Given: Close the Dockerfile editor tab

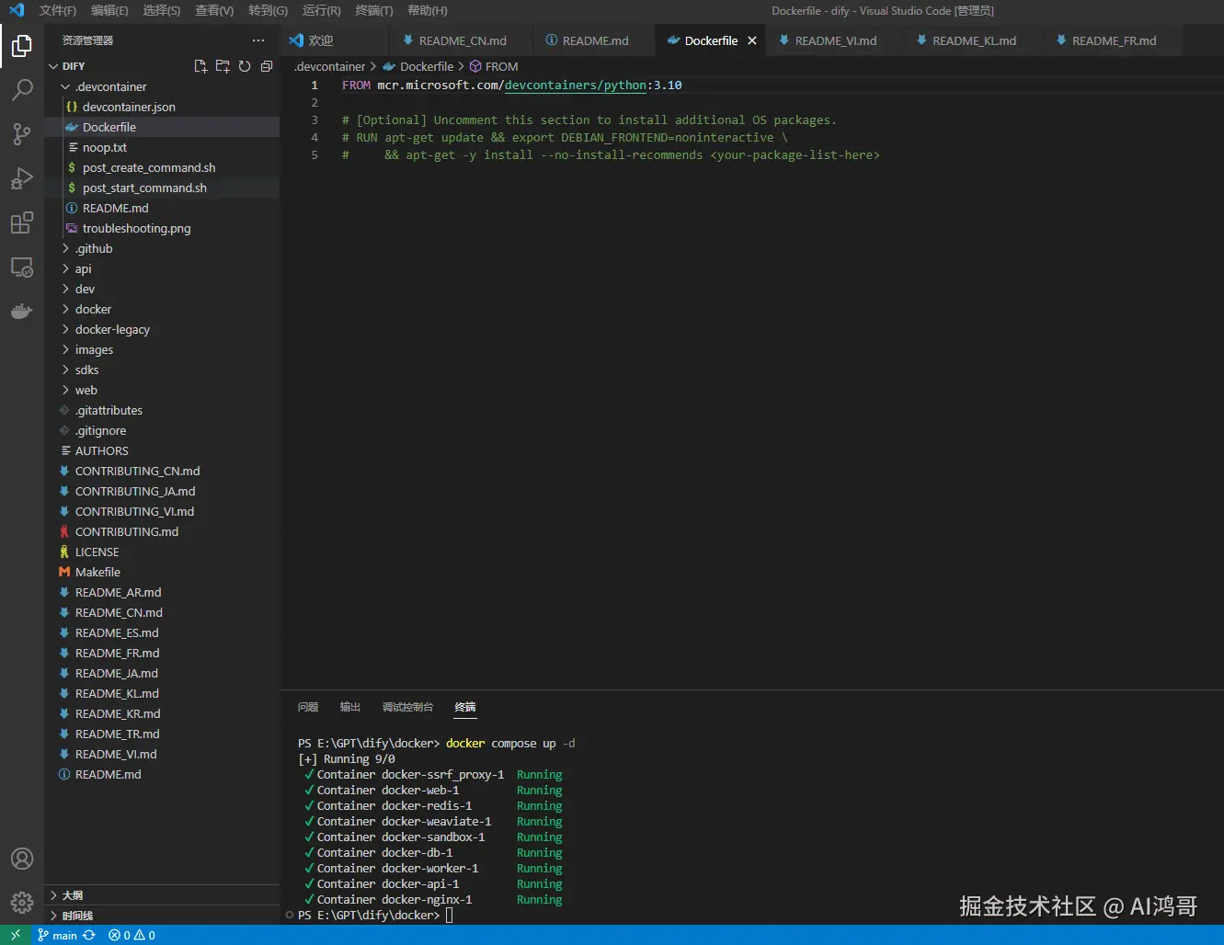Looking at the screenshot, I should tap(752, 40).
